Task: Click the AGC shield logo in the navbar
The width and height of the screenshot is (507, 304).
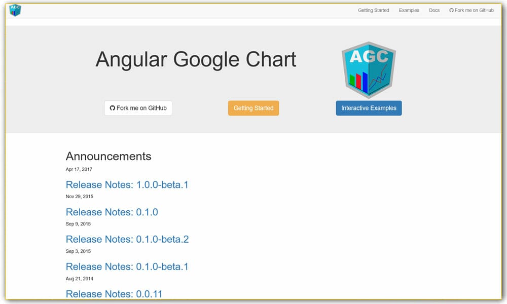Action: click(14, 10)
